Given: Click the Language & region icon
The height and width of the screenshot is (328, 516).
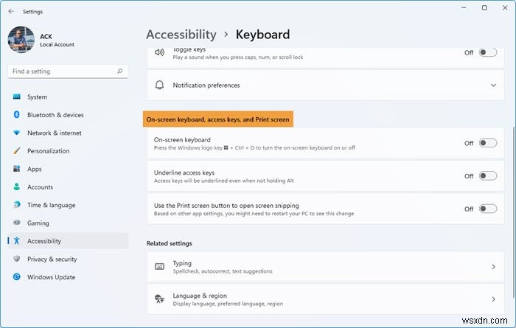Looking at the screenshot, I should click(x=159, y=299).
